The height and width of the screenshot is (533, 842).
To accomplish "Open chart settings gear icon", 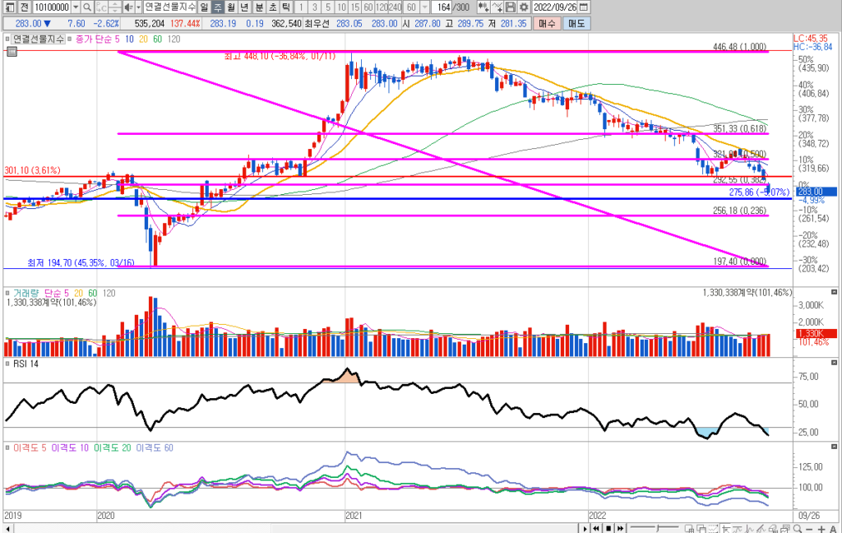I will [x=524, y=7].
